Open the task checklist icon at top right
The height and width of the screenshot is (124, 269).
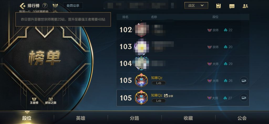click(x=218, y=6)
